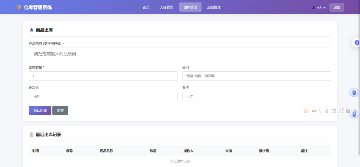Click the clipboard icon beside 最近出库记录
The height and width of the screenshot is (167, 360).
pos(32,135)
